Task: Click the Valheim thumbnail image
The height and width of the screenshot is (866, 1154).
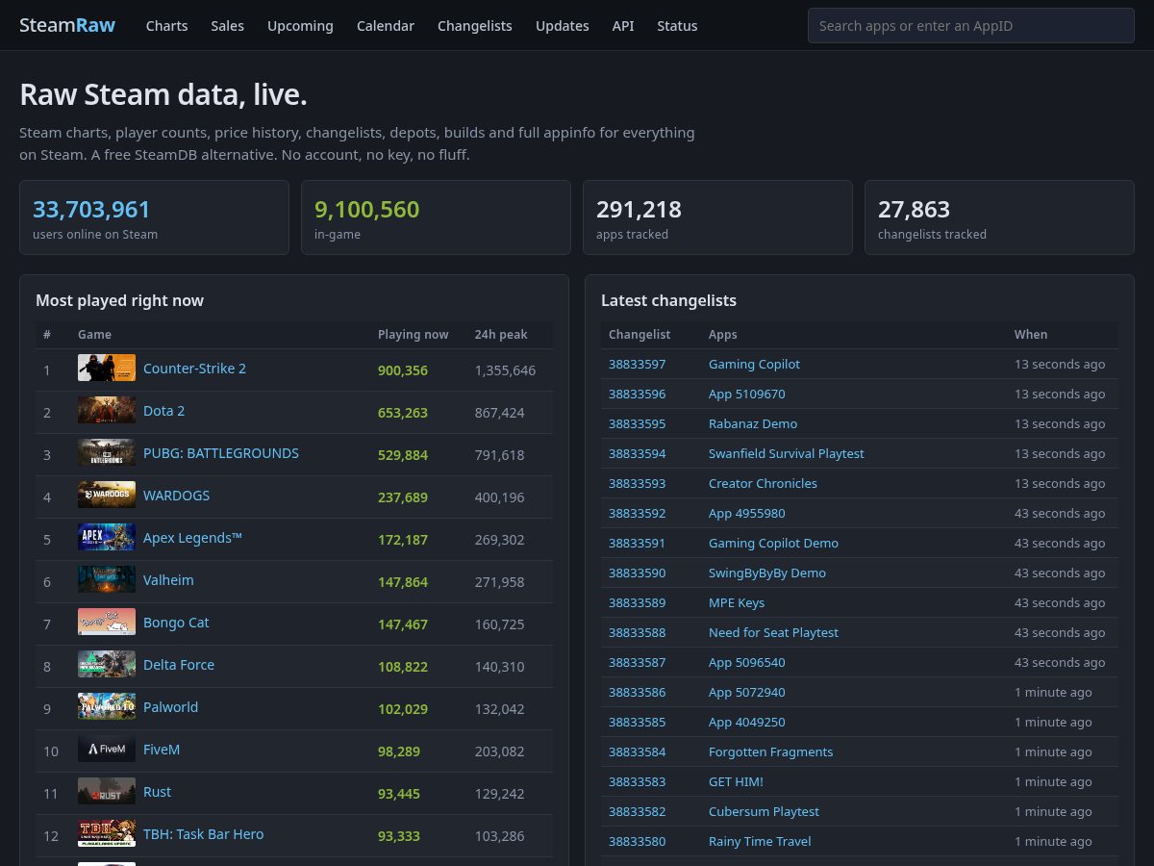Action: (107, 580)
